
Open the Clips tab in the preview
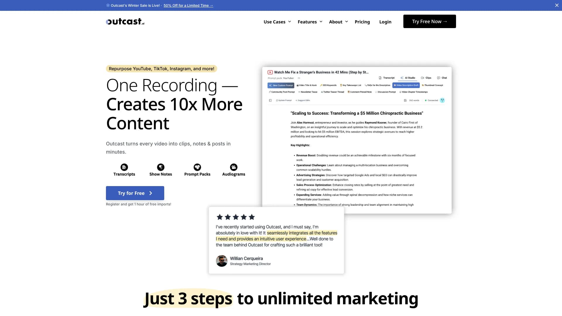[426, 78]
